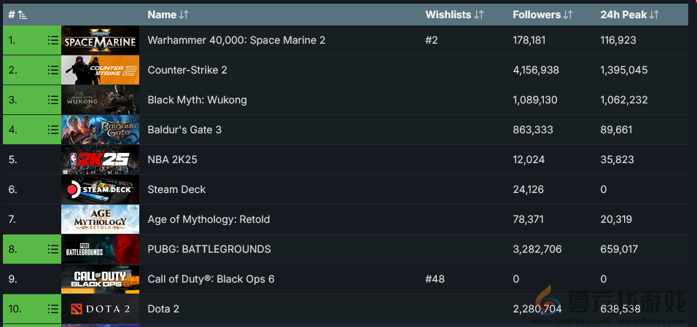
Task: Click list icon beside Warhammer 40,000: Space Marine 2
Action: click(52, 41)
